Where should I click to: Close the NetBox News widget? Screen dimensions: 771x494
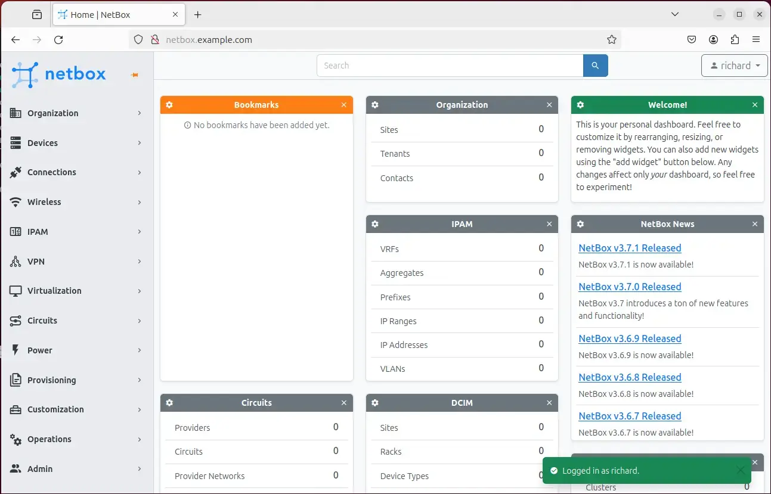[755, 224]
